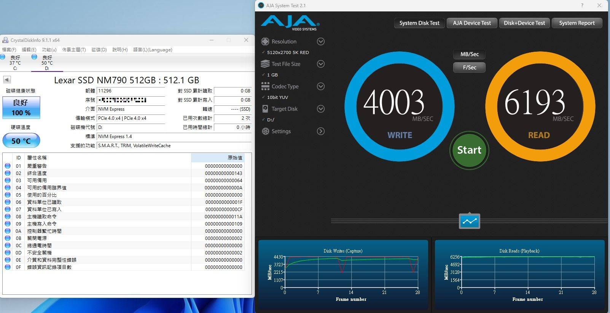Open 佈景主題(T) menu in CrystalDiskInfo
The image size is (610, 313).
coord(74,50)
